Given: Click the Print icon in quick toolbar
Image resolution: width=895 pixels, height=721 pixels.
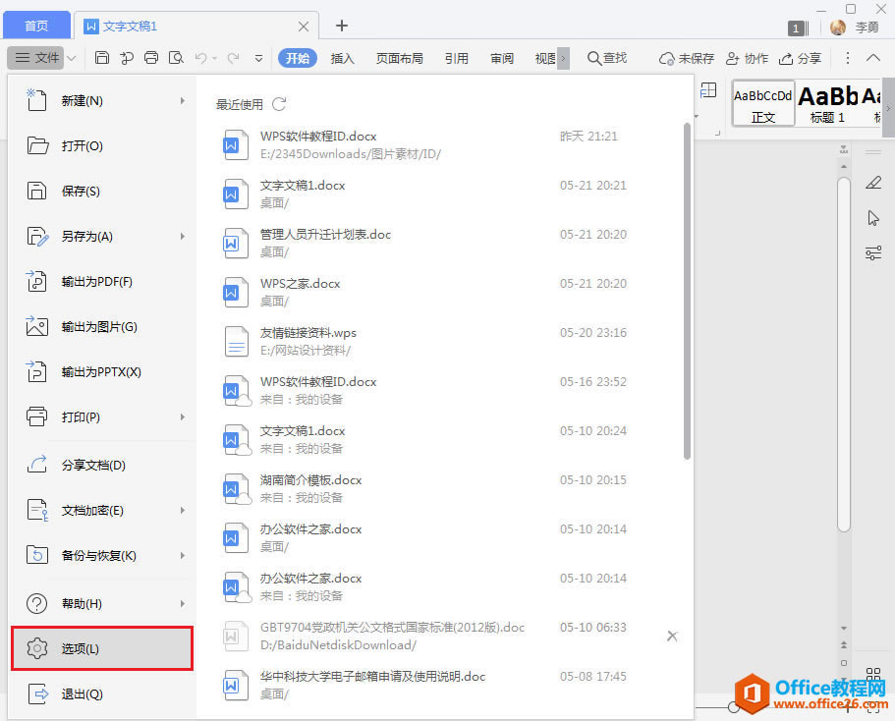Looking at the screenshot, I should point(151,58).
